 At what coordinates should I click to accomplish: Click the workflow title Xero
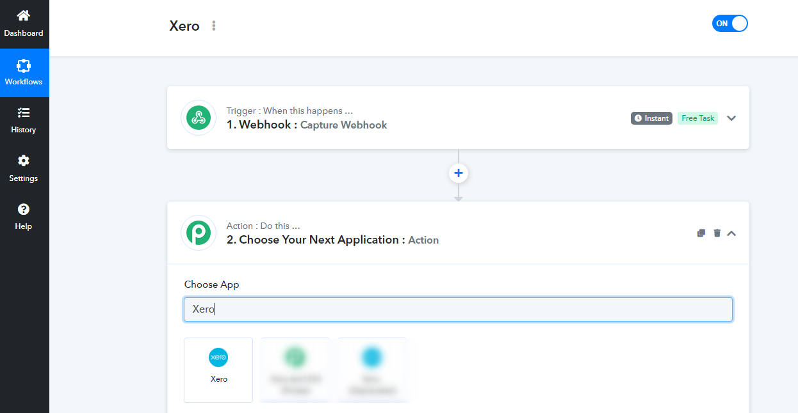coord(184,26)
